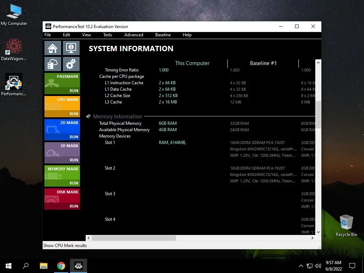Open File Explorer from the taskbar
The height and width of the screenshot is (273, 364).
43,266
